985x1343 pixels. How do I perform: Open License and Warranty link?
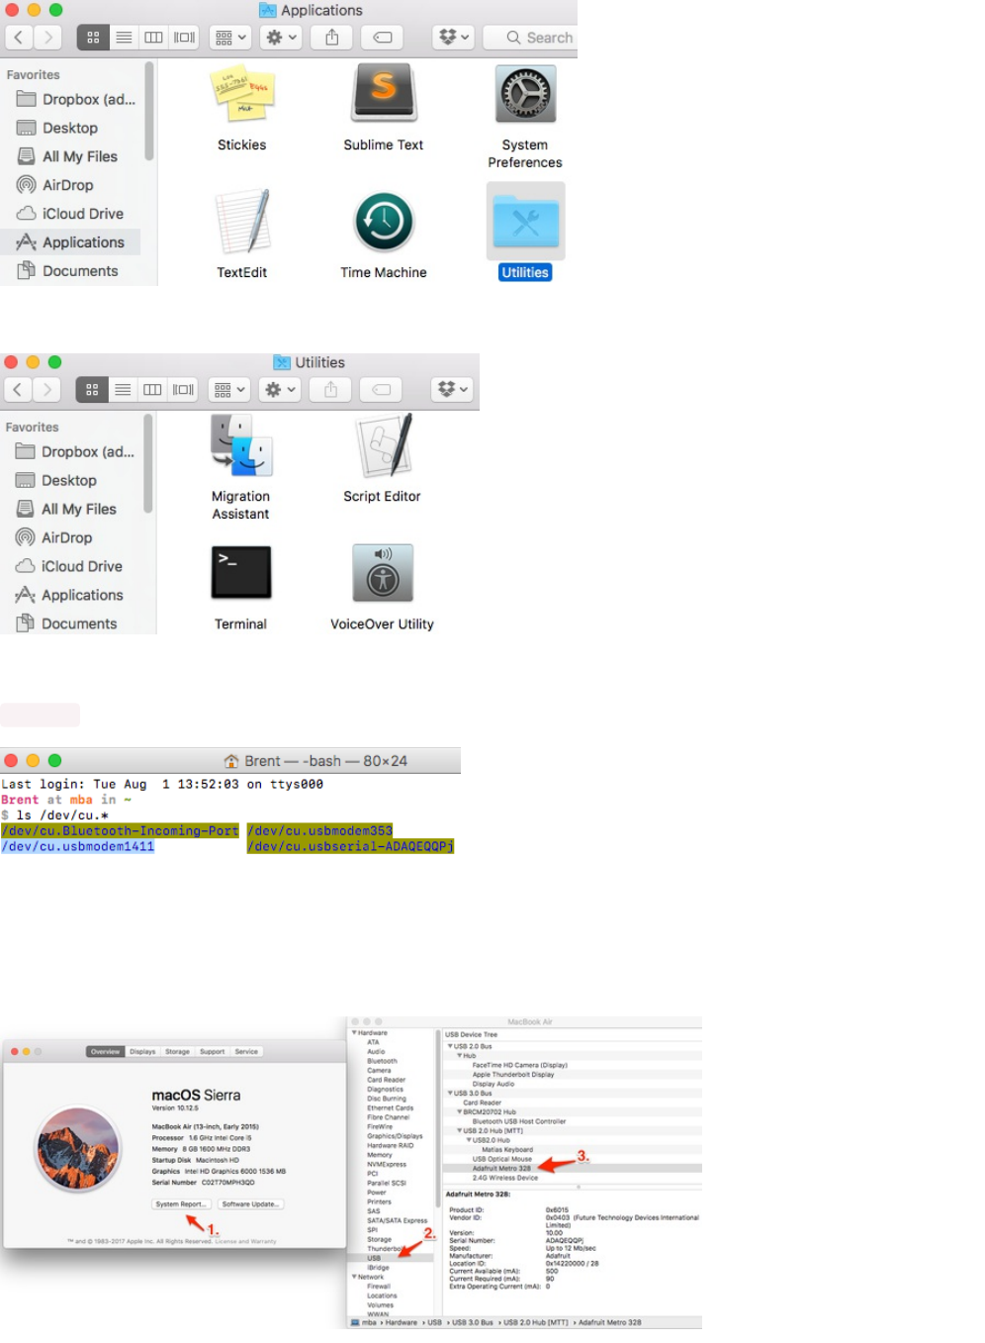(246, 1241)
